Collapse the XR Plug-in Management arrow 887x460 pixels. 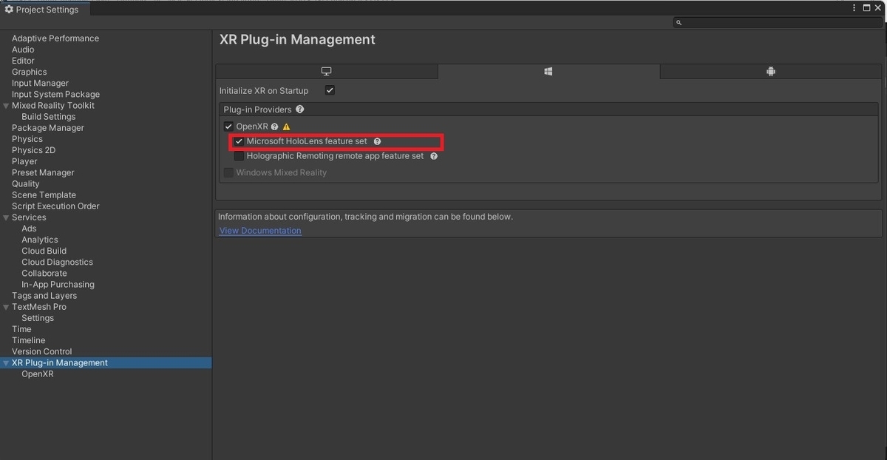[x=6, y=363]
